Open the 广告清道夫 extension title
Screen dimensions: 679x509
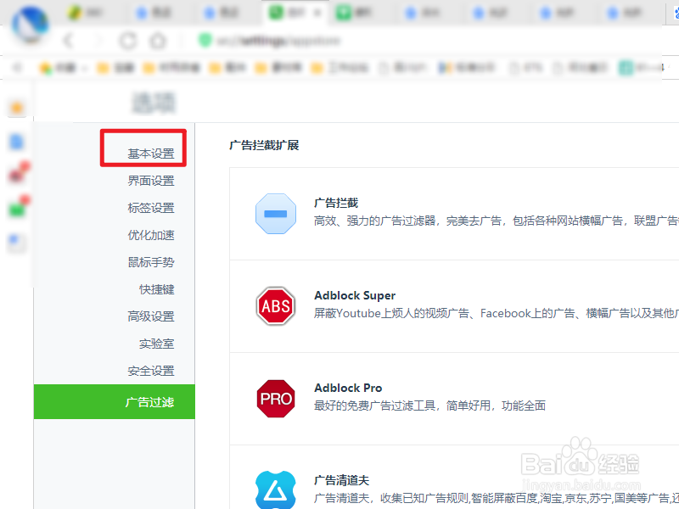pos(342,480)
